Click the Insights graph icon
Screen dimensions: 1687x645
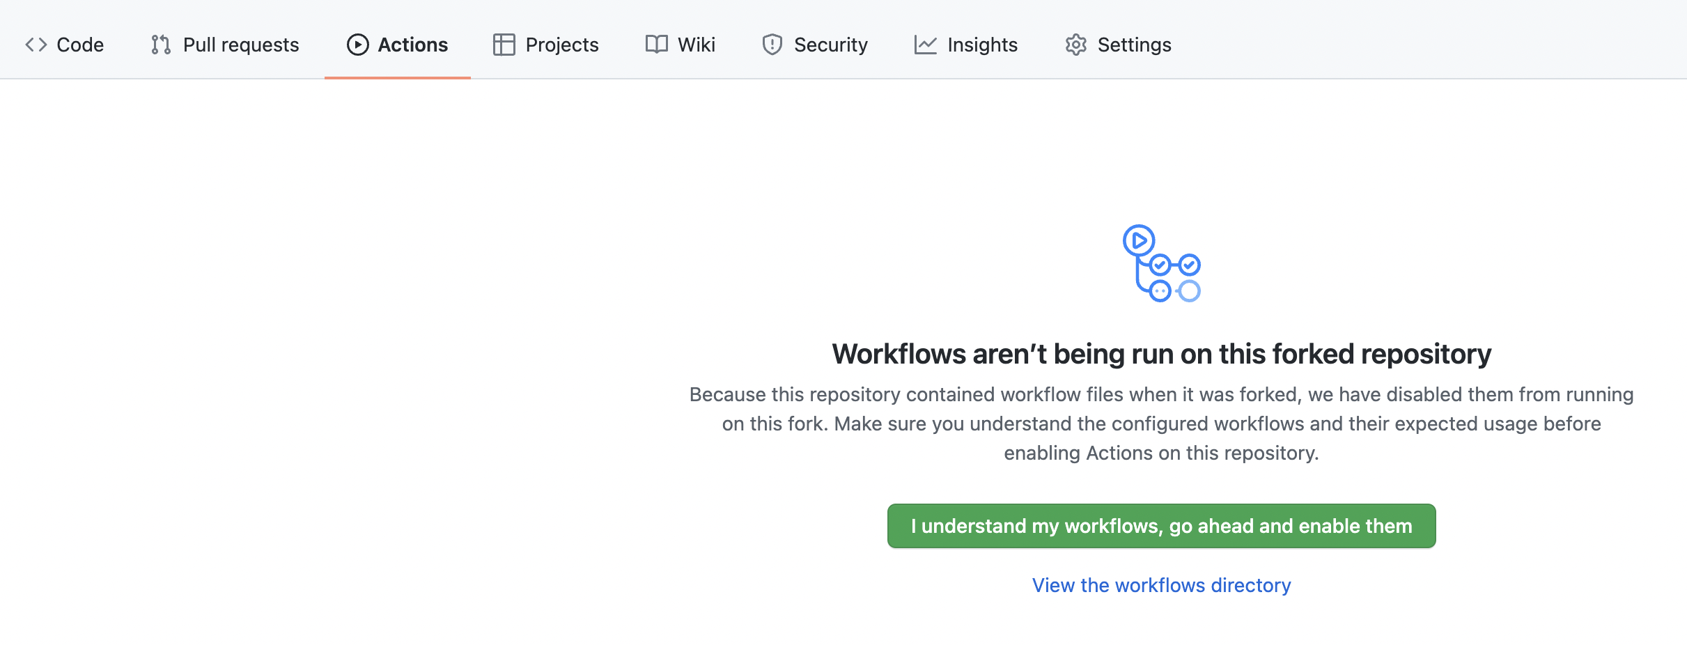926,45
